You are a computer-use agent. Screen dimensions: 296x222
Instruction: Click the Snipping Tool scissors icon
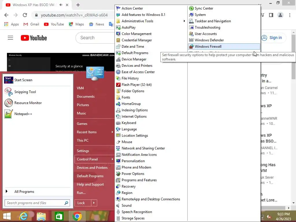coord(9,92)
